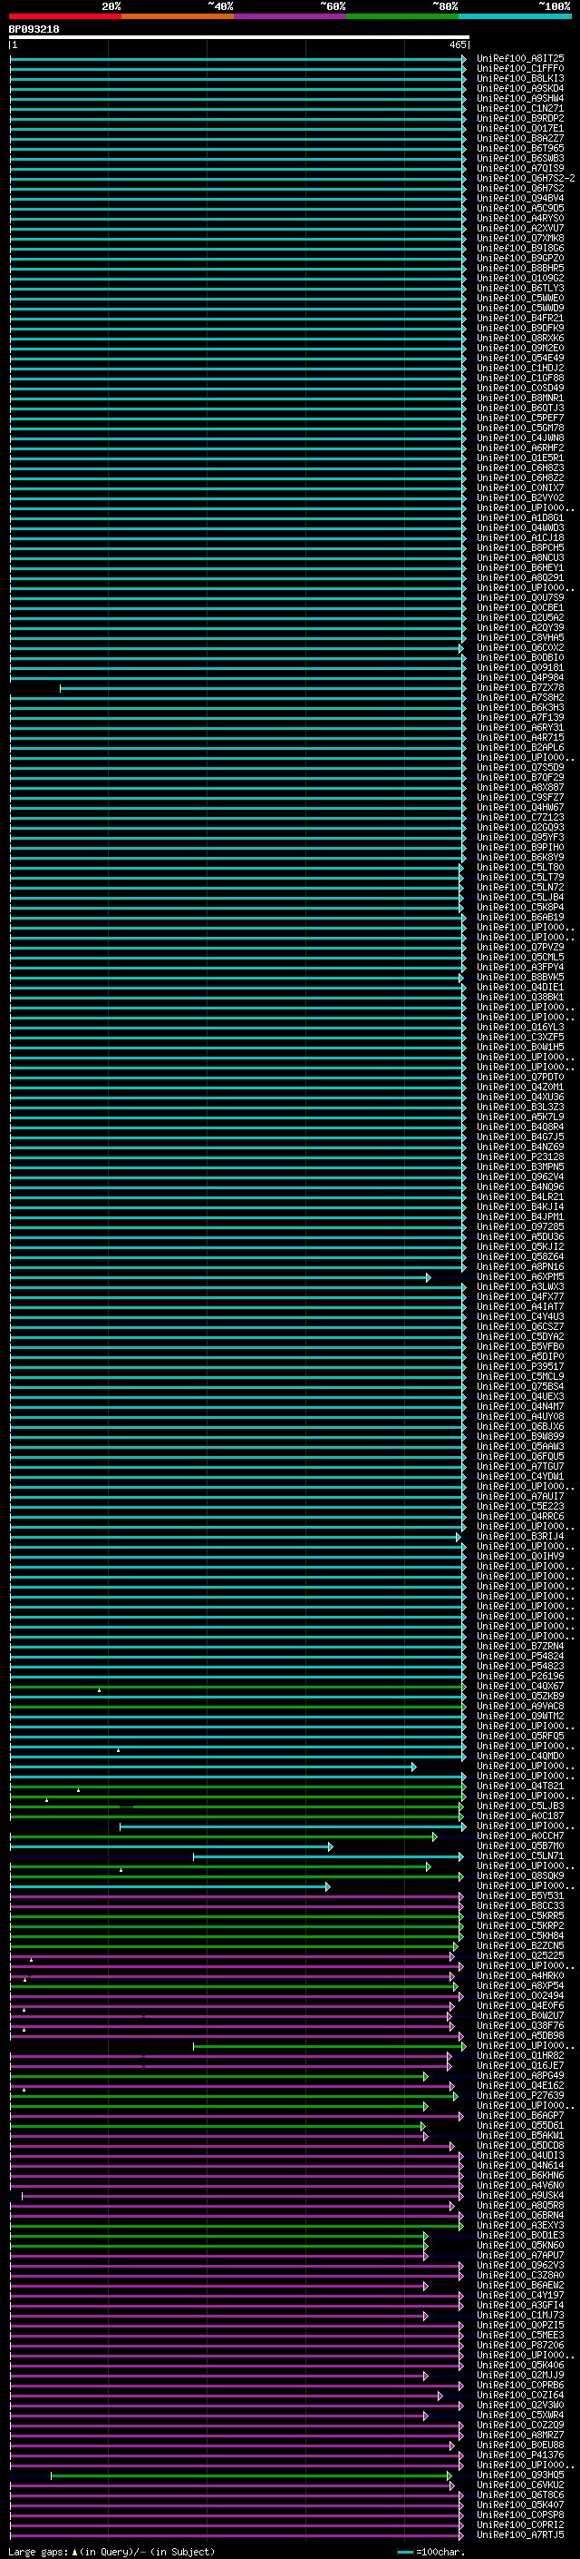Click the UniRef100_C5LN71 label
This screenshot has width=580, height=2559.
click(x=519, y=1855)
